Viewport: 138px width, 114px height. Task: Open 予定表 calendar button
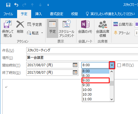tap(35, 24)
